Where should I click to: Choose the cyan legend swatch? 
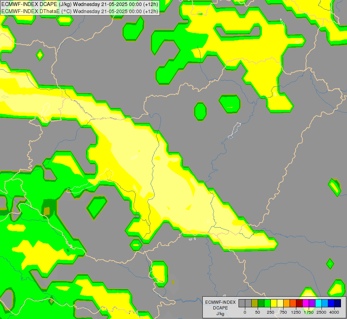[x=318, y=303]
